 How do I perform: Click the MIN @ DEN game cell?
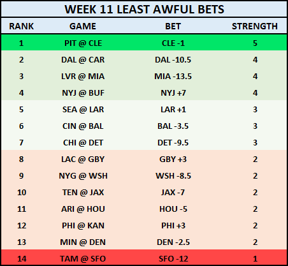[x=83, y=242]
